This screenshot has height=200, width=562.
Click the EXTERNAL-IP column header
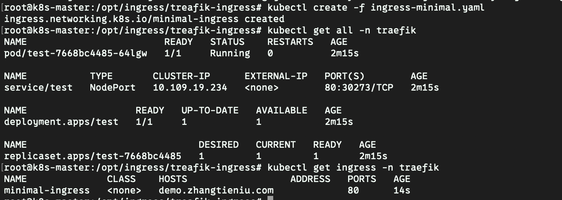(x=276, y=76)
